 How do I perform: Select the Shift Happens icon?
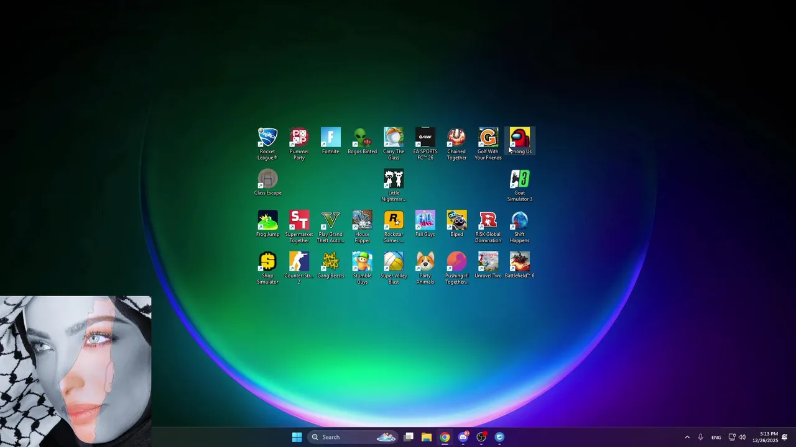click(x=520, y=227)
